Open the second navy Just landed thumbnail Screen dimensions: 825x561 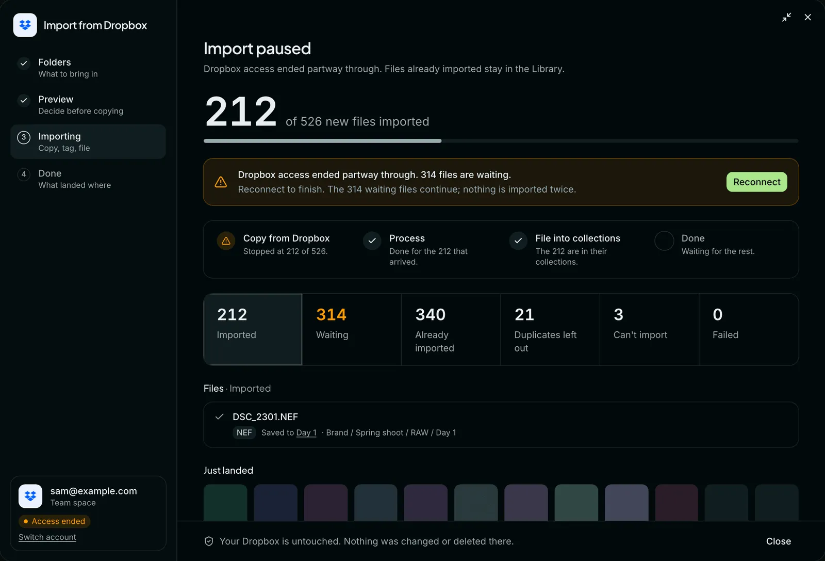click(x=275, y=503)
